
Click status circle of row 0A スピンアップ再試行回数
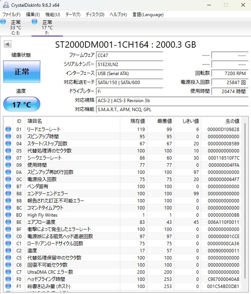tap(8, 172)
